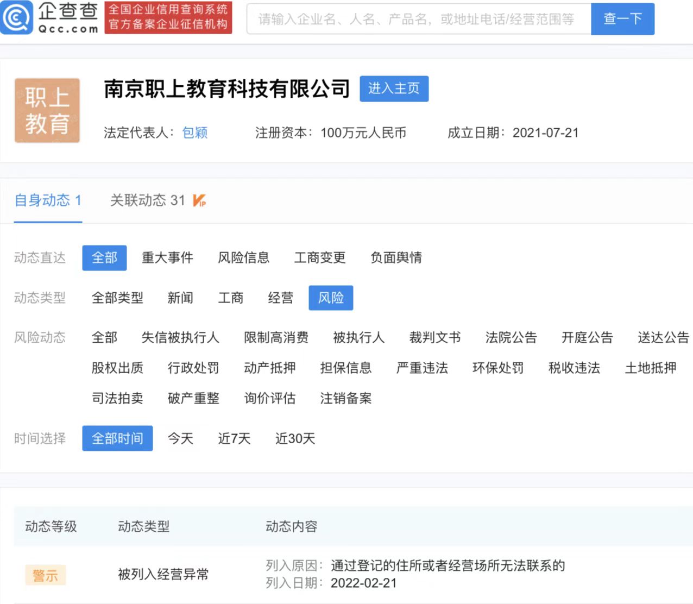This screenshot has height=604, width=693.
Task: Click the VIP badge next to 关联动态
Action: tap(199, 200)
